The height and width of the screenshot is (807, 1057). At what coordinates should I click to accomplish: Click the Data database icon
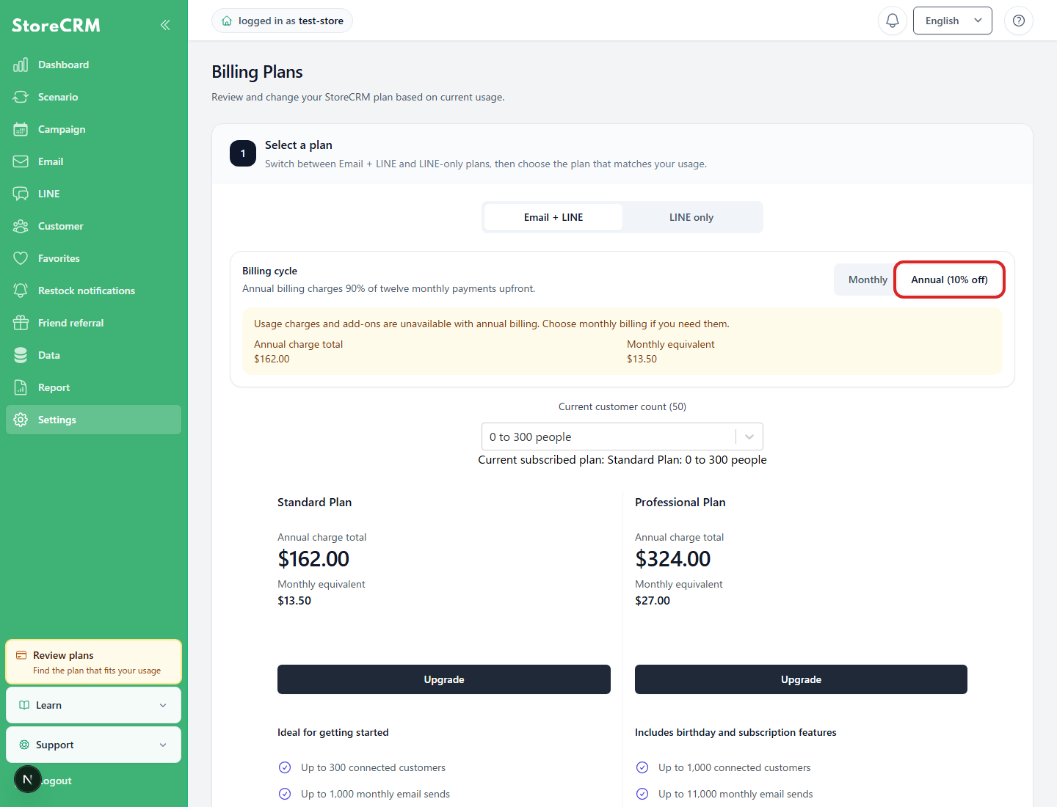pos(21,355)
